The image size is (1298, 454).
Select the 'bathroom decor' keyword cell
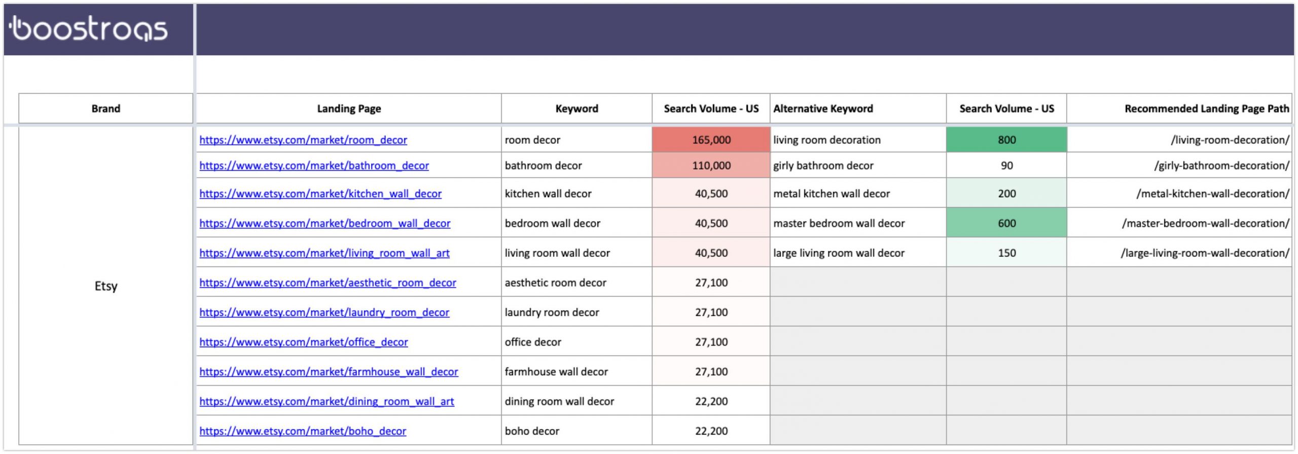click(x=576, y=166)
